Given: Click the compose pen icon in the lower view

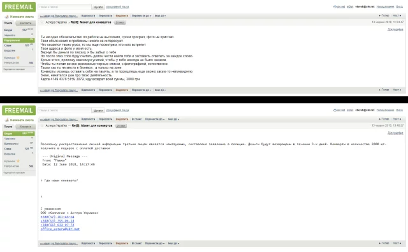Looking at the screenshot, I should tap(7, 120).
